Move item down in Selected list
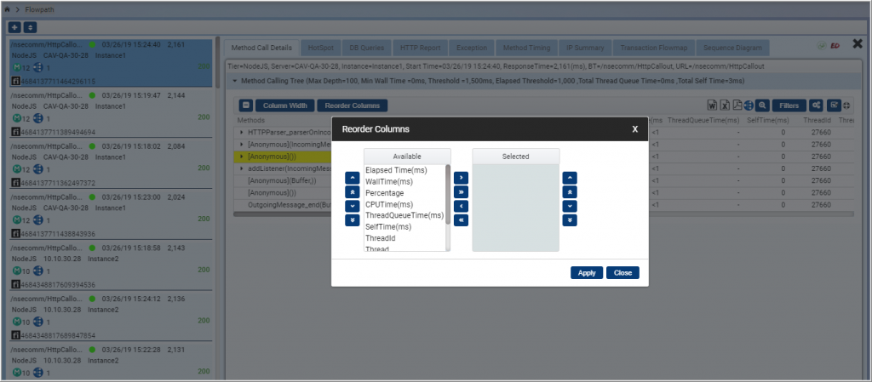This screenshot has height=382, width=872. [570, 206]
